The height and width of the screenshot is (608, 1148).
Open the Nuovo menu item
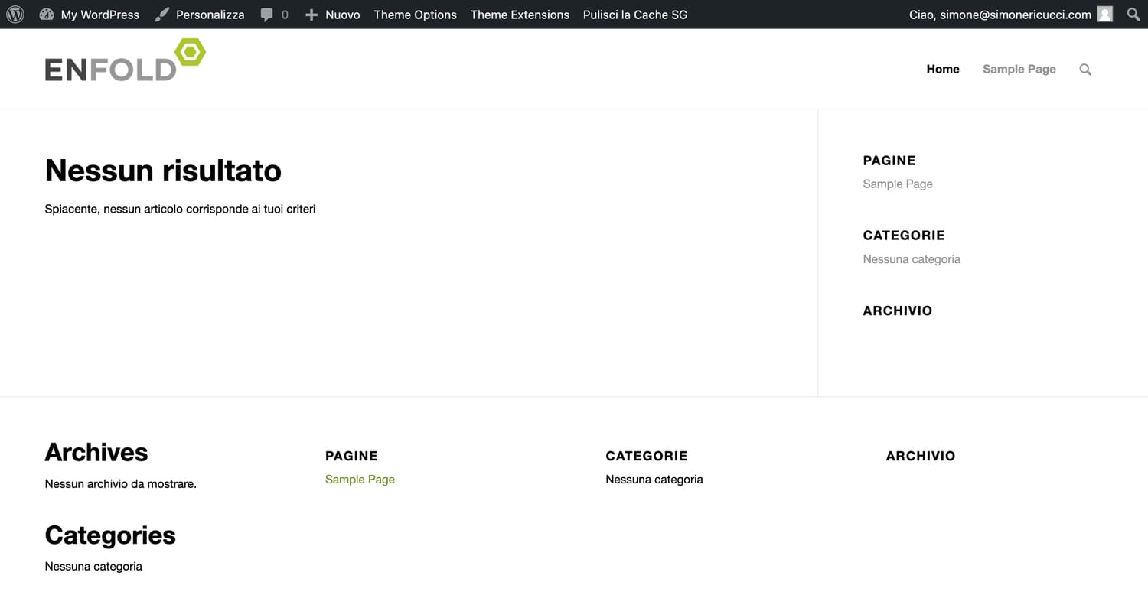[x=342, y=15]
